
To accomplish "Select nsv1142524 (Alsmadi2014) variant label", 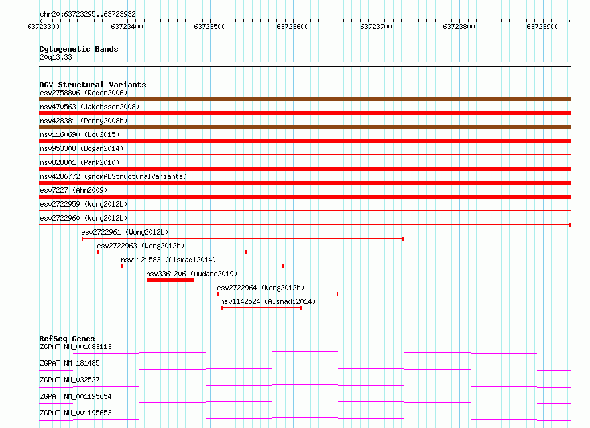I will point(268,301).
